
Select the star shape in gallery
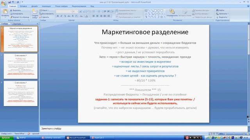tap(161, 17)
